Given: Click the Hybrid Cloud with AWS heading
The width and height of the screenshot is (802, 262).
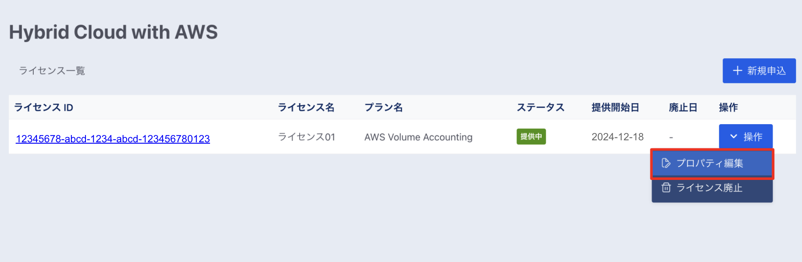Looking at the screenshot, I should click(114, 32).
